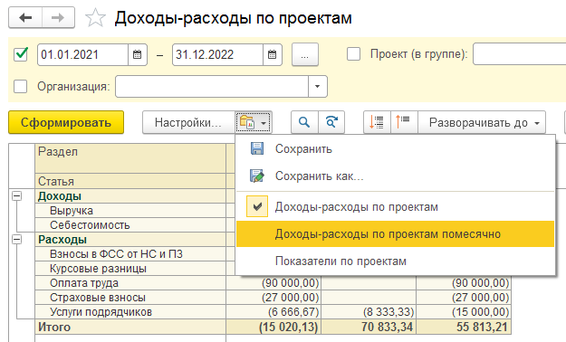Click the total cell (15 020,13)
This screenshot has width=566, height=342.
pyautogui.click(x=273, y=327)
